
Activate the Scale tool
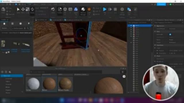click(x=28, y=10)
